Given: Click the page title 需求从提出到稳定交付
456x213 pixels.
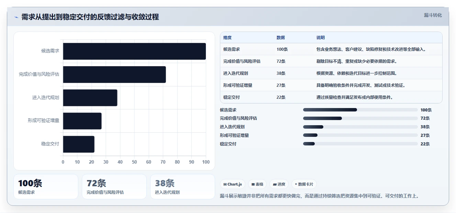Looking at the screenshot, I should (x=90, y=17).
